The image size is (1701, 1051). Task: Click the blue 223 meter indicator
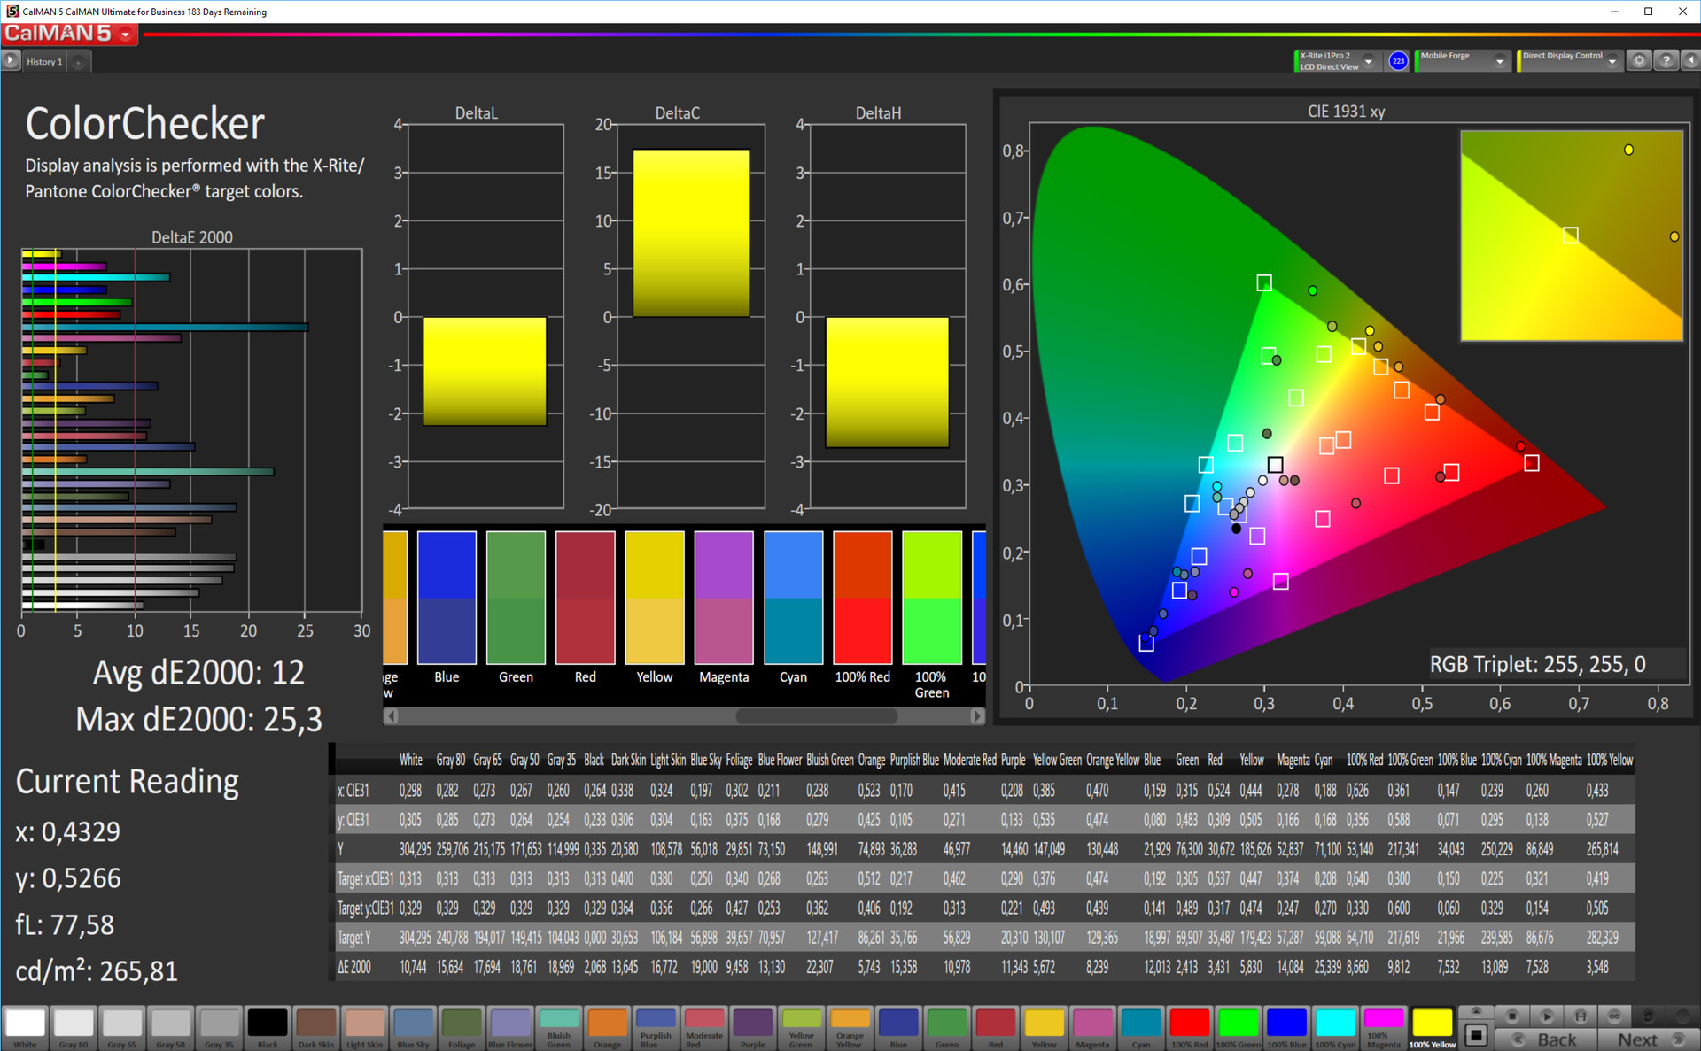[1398, 60]
